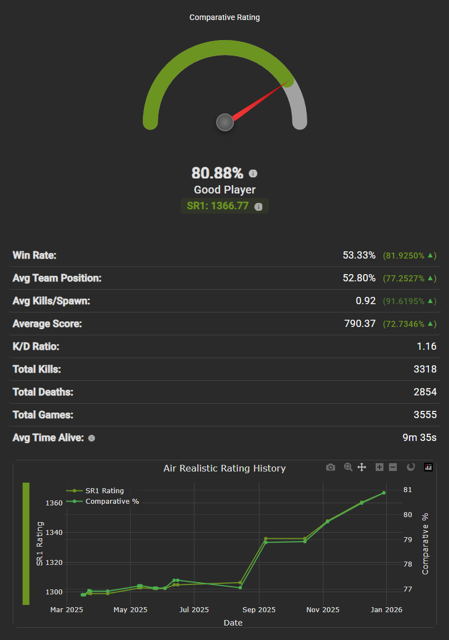This screenshot has width=449, height=640.
Task: Click the "2854" total deaths value
Action: [425, 393]
